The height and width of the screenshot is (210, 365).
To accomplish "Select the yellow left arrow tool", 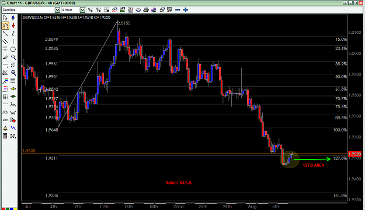I will (x=13, y=89).
